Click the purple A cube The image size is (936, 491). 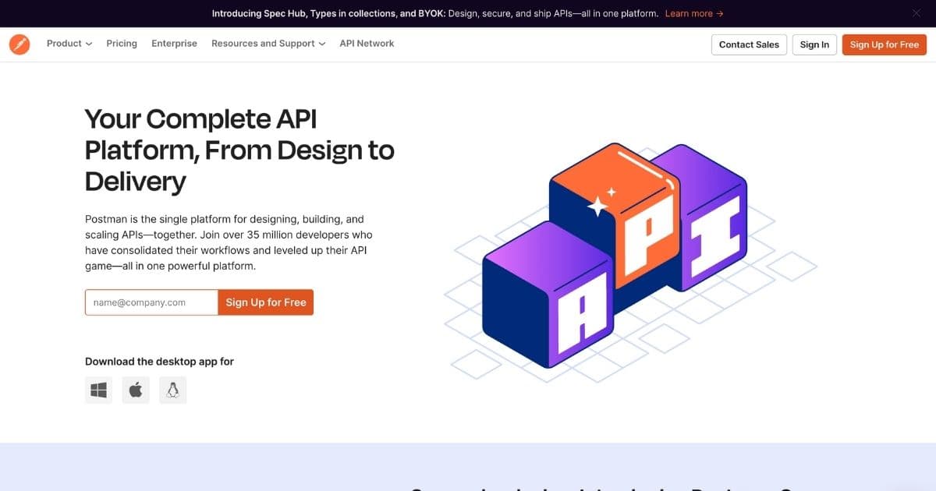coord(546,296)
